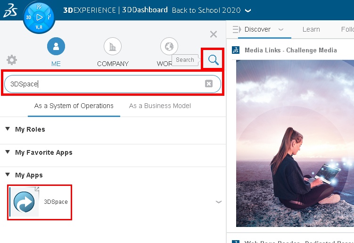Open the Discover tab
354x243 pixels.
click(257, 29)
